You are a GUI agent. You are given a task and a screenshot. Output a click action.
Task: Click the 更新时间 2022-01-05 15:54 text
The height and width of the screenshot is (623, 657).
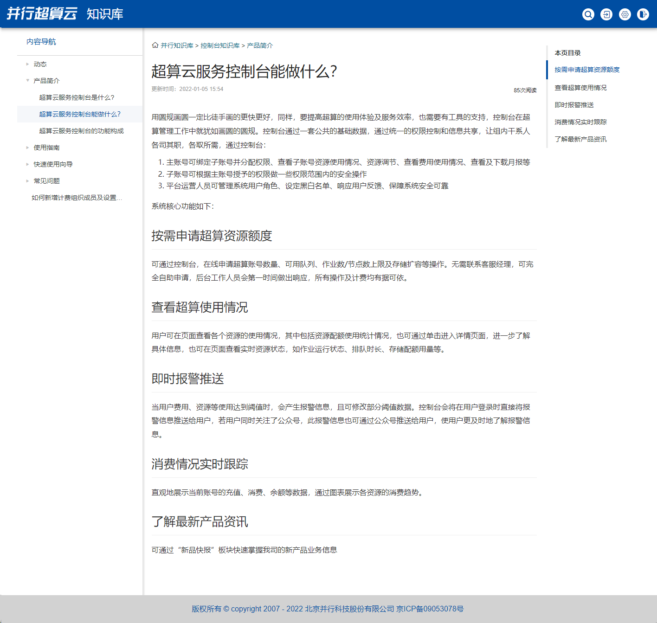[x=187, y=89]
